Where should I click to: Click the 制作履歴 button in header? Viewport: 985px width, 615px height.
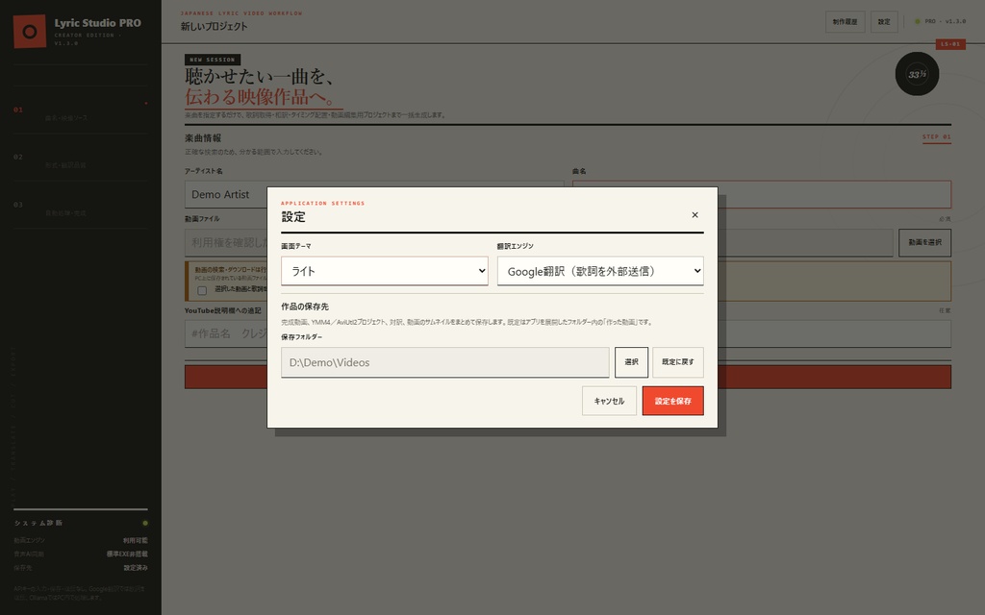[x=845, y=22]
